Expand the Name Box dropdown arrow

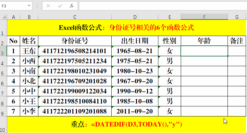tap(29, 6)
